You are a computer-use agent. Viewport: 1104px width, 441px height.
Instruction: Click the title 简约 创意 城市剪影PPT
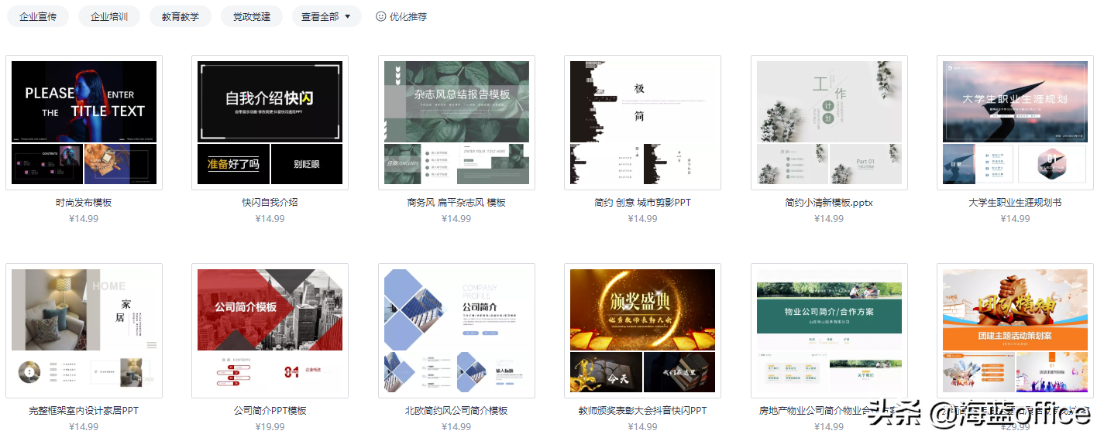click(x=642, y=203)
